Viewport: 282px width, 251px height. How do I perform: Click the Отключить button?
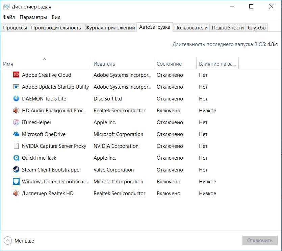(260, 241)
